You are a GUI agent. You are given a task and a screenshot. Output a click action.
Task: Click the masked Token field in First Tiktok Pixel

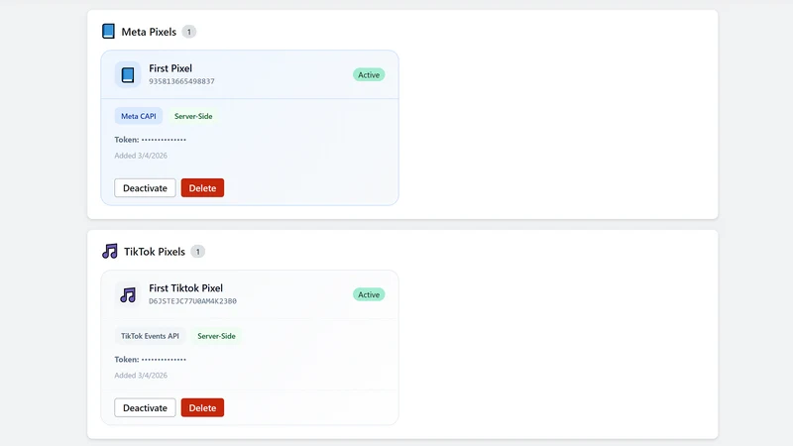pos(151,360)
